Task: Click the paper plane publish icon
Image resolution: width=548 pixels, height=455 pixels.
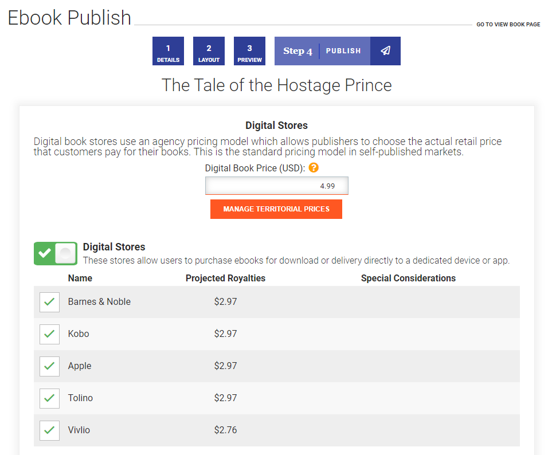Action: pos(385,50)
